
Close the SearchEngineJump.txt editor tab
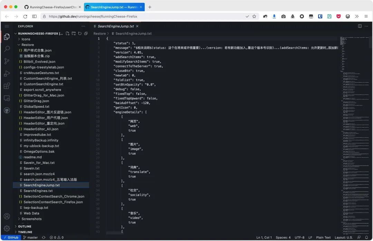coord(137,26)
